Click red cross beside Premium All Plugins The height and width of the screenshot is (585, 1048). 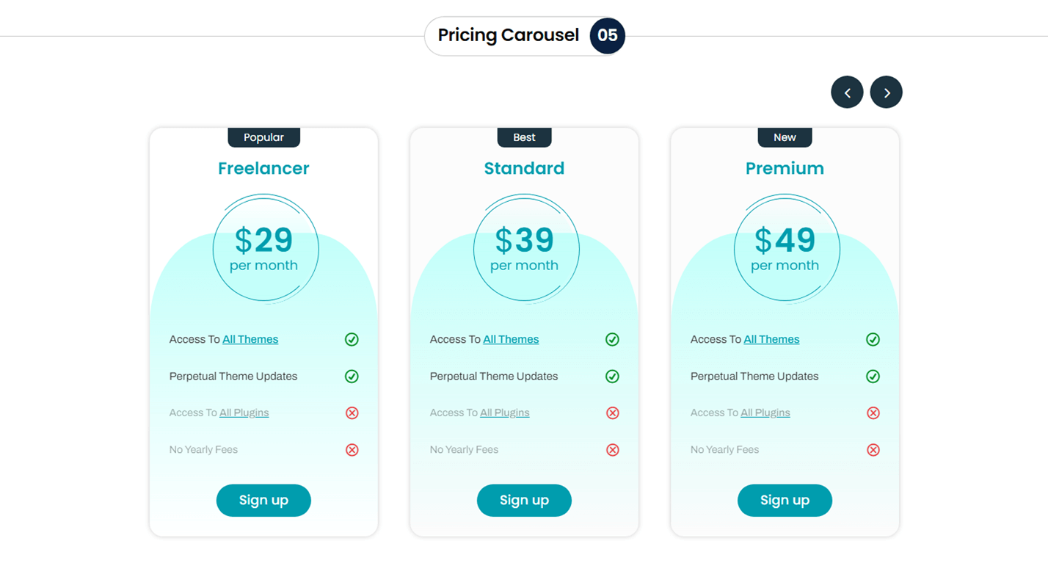click(x=873, y=413)
